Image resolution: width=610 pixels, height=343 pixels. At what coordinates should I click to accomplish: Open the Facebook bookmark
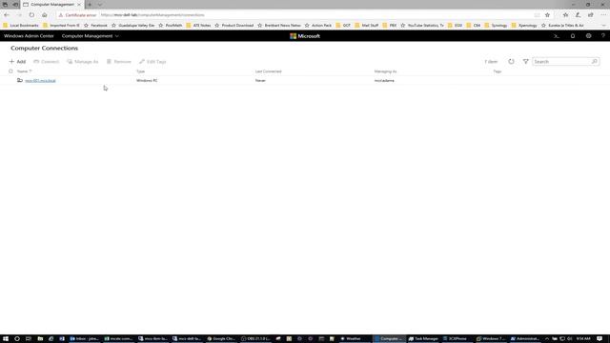click(x=95, y=26)
